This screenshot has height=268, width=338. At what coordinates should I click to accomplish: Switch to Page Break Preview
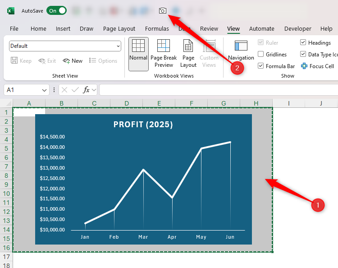[x=164, y=54]
